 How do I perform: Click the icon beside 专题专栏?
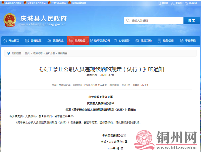(x=182, y=40)
